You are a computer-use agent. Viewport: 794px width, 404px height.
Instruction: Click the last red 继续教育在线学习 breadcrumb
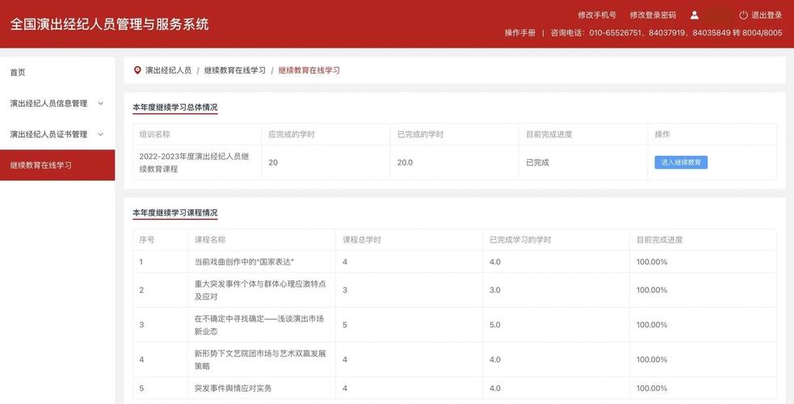click(309, 70)
